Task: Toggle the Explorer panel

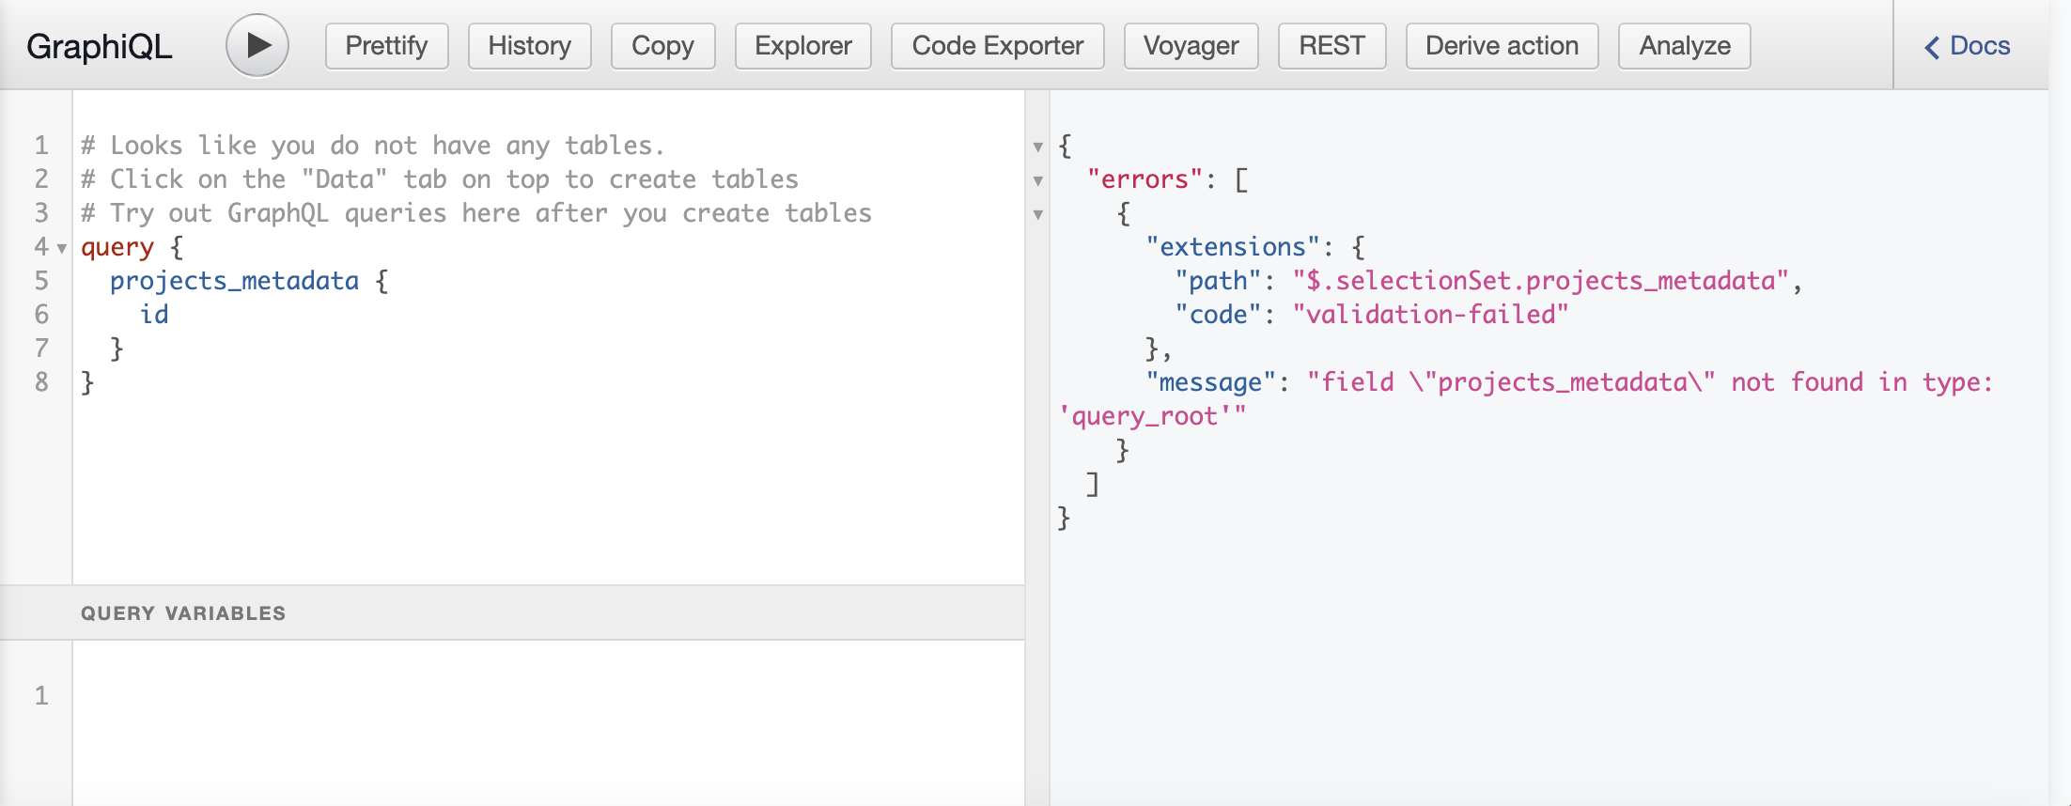Action: click(x=802, y=46)
